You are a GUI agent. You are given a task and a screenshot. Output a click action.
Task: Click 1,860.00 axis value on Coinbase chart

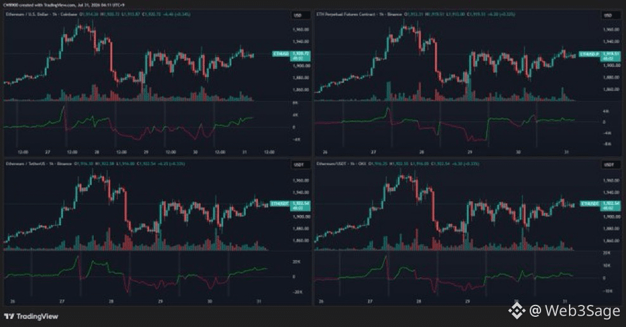(x=301, y=90)
